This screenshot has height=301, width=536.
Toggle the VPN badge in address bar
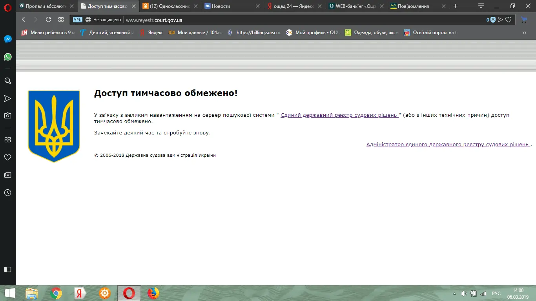tap(78, 20)
